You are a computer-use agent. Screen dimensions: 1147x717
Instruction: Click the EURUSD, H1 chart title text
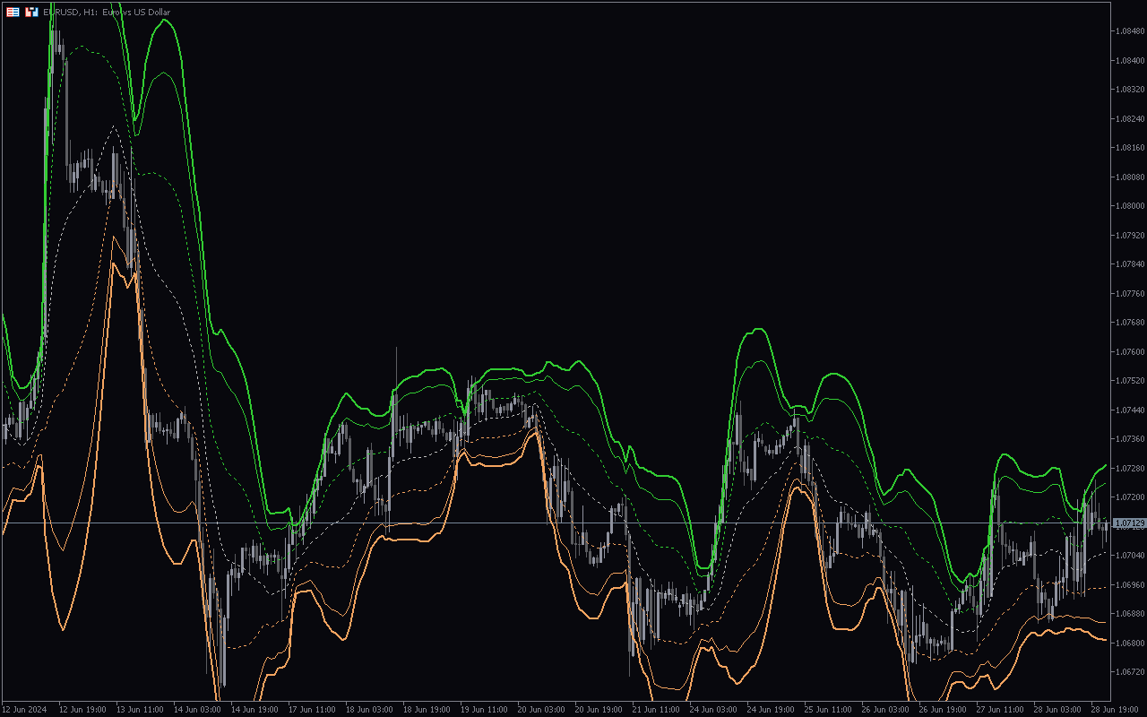107,12
